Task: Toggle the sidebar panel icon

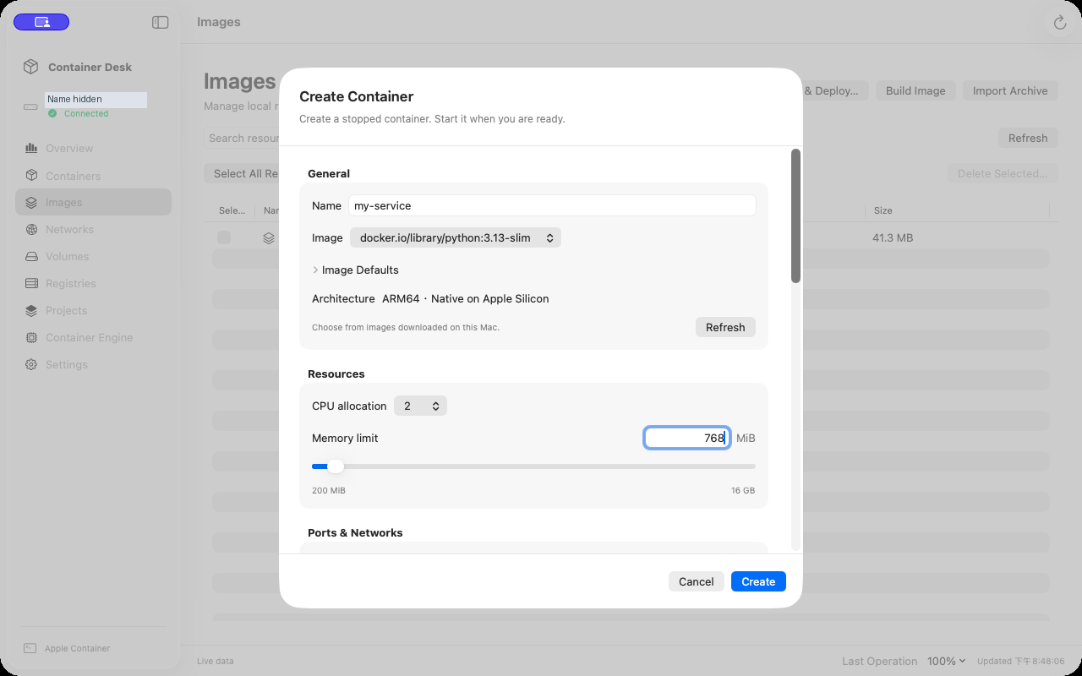Action: [161, 23]
